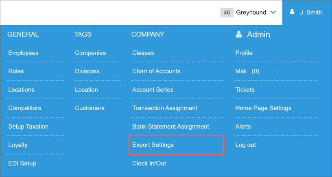This screenshot has width=332, height=177.
Task: Open the J. Smith user menu
Action: tap(307, 13)
